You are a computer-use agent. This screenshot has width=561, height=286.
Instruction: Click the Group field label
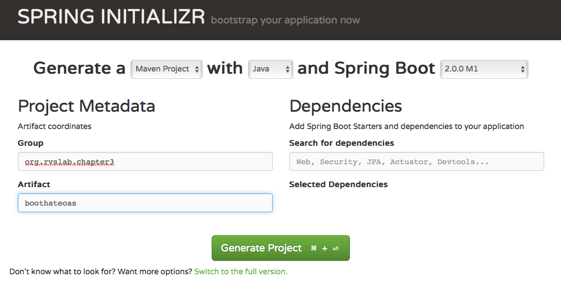pos(31,143)
